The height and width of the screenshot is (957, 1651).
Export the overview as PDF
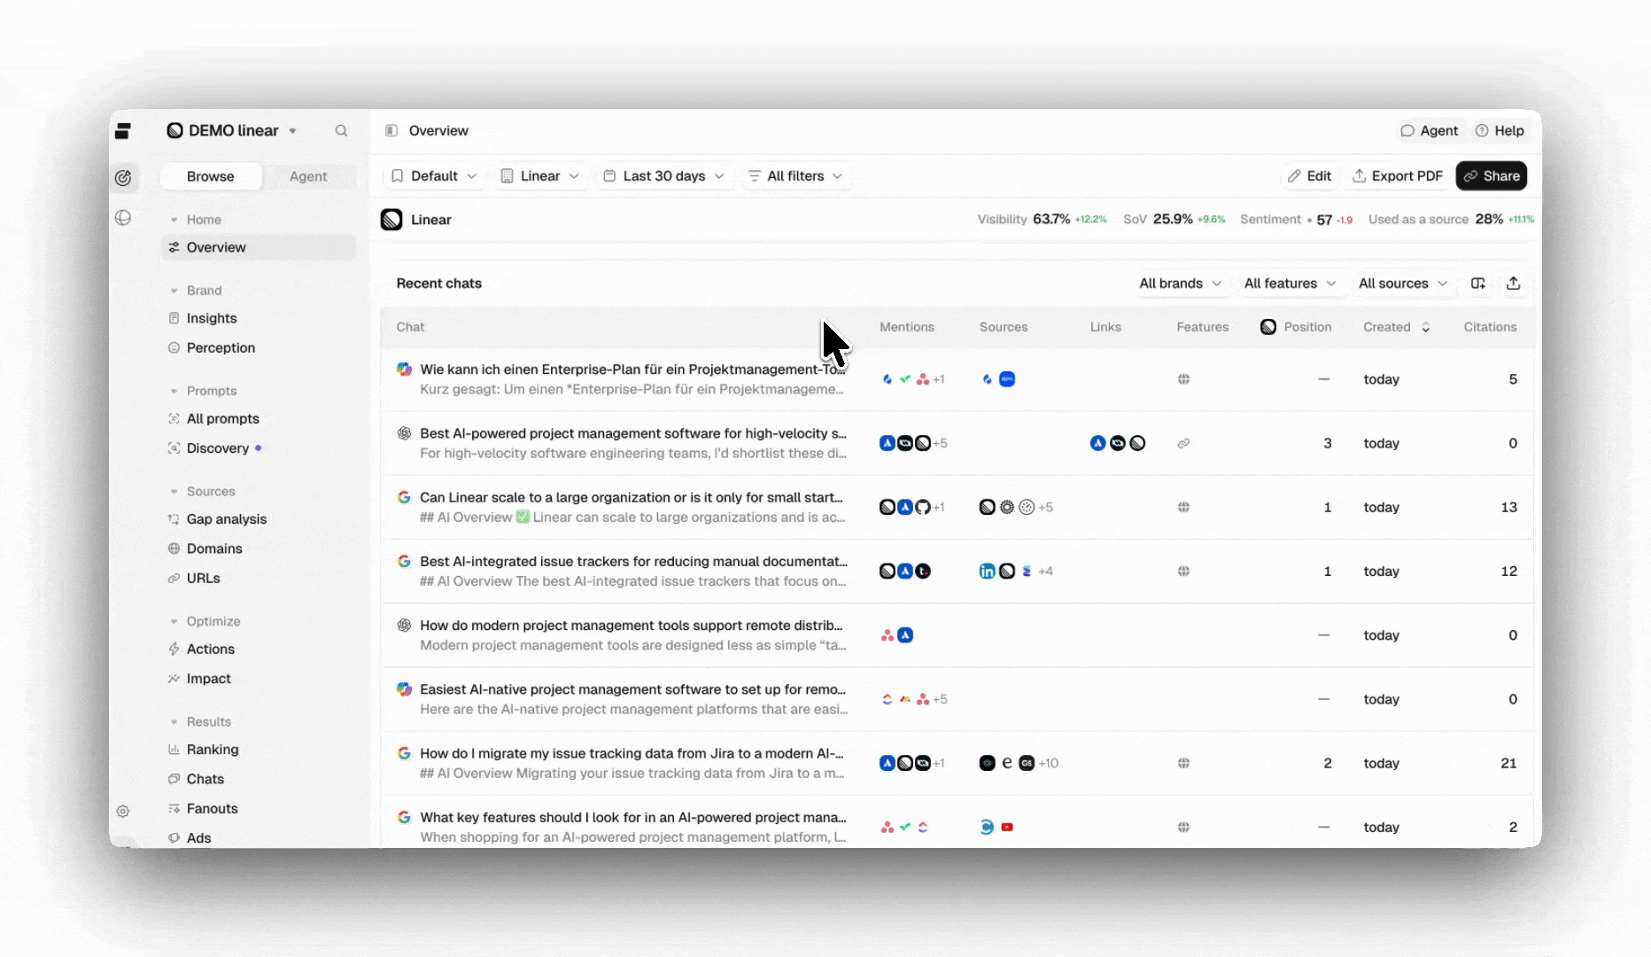1397,176
